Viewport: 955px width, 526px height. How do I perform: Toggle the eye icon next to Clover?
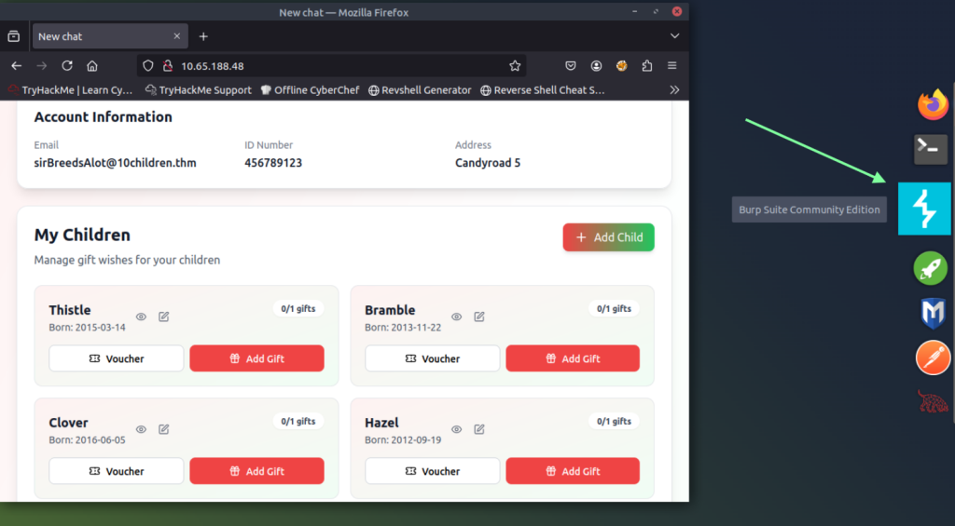coord(141,429)
